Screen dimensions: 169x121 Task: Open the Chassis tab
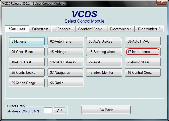pyautogui.click(x=64, y=29)
